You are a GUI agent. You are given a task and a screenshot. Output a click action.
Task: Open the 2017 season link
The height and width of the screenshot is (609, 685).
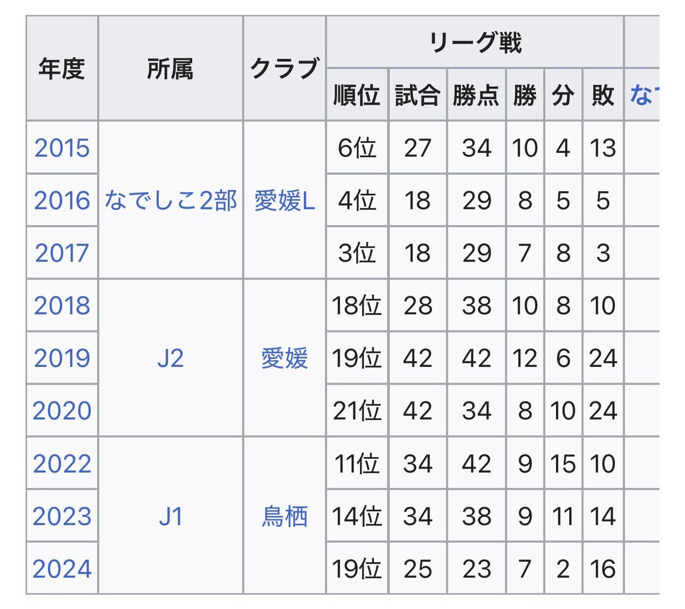pyautogui.click(x=62, y=253)
